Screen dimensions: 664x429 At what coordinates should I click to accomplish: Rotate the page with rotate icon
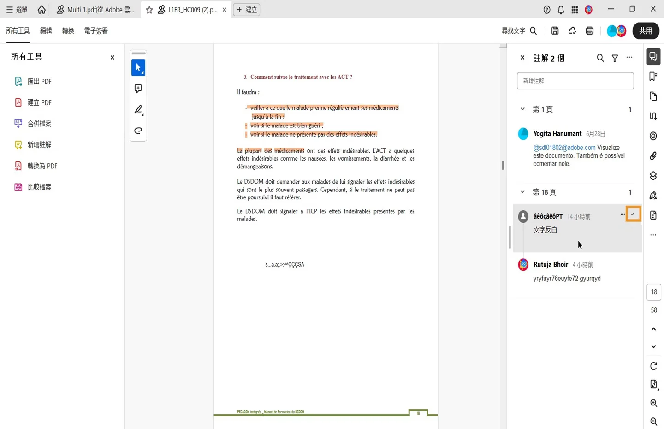tap(653, 366)
